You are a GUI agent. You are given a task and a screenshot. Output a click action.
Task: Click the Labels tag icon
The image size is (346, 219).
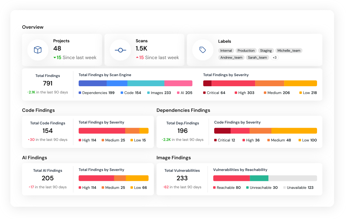point(202,50)
